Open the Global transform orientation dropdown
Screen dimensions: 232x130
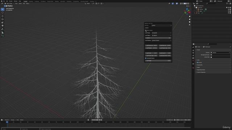click(x=88, y=4)
